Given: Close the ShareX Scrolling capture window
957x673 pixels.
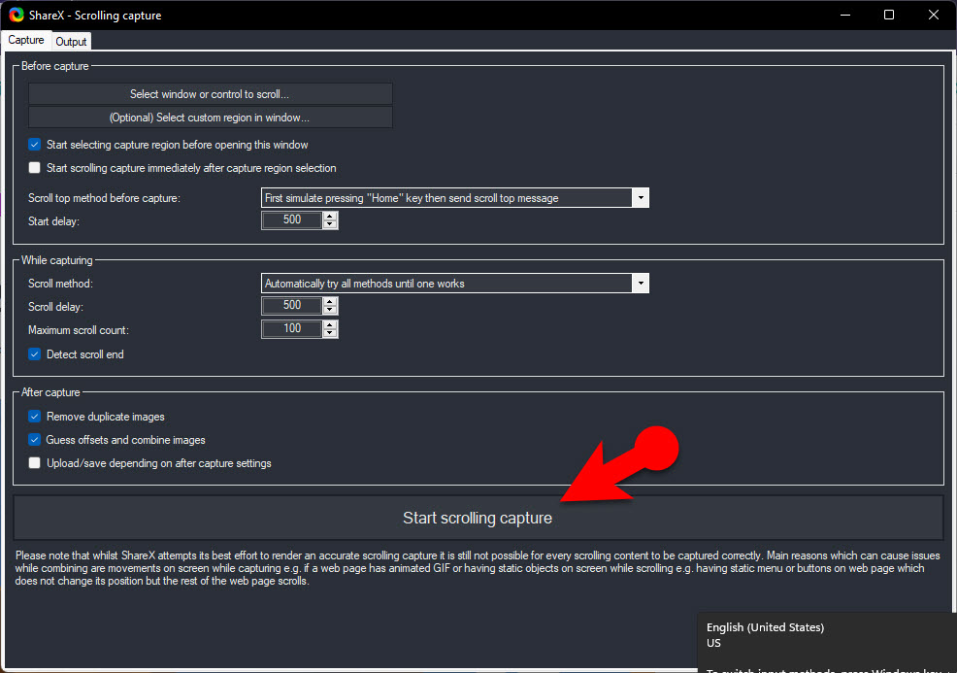Looking at the screenshot, I should tap(933, 15).
